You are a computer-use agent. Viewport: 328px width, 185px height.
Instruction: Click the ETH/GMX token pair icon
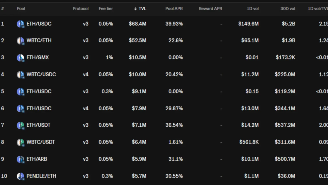tap(20, 58)
